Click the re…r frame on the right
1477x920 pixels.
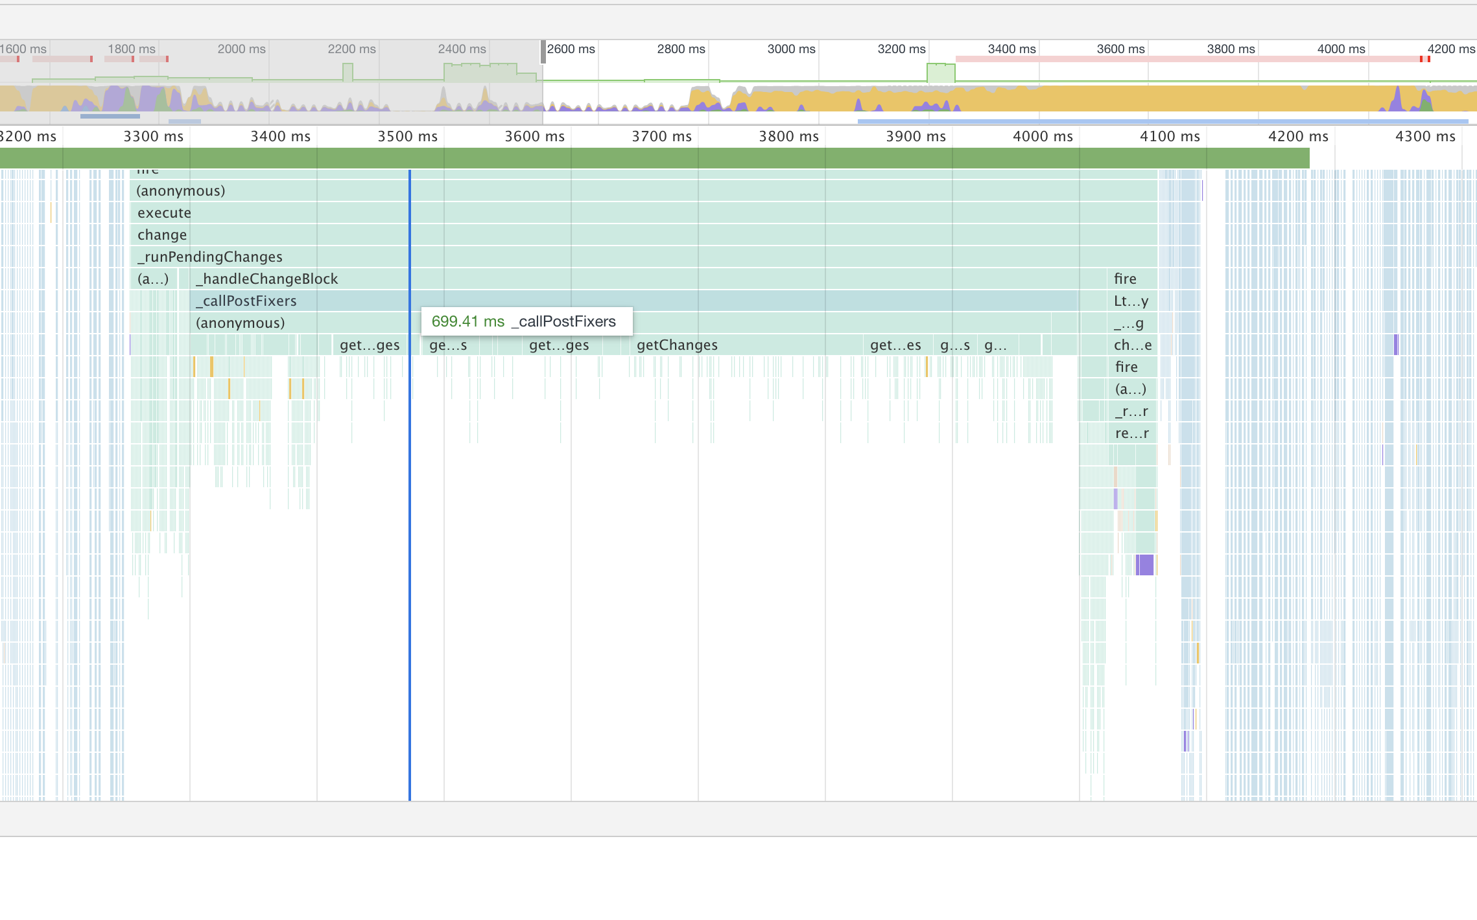(1132, 433)
